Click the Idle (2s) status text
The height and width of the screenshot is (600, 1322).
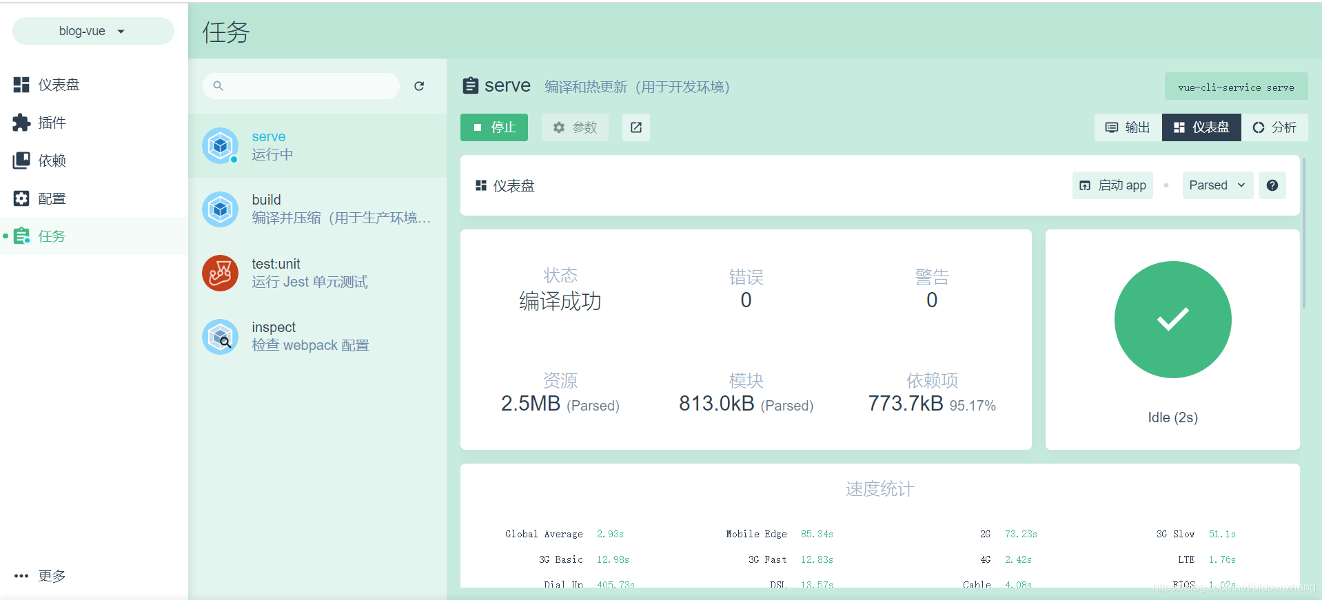click(x=1172, y=417)
